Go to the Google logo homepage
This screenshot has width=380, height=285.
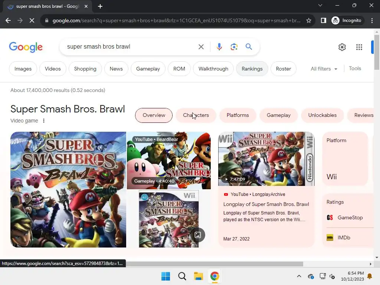26,47
